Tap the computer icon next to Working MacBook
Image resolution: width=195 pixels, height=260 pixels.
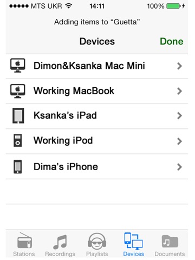[x=17, y=91]
